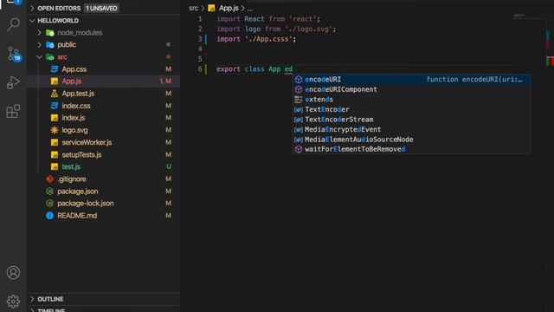The height and width of the screenshot is (312, 554).
Task: Open the Run and Debug view
Action: 13,82
